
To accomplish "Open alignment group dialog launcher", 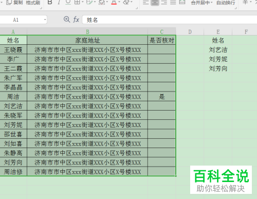I will click(x=236, y=8).
